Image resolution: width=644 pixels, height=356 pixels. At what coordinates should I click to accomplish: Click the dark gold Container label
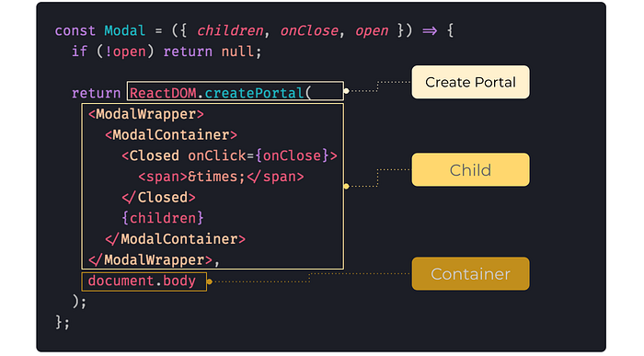470,274
